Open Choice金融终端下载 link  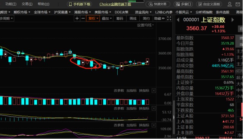[115, 4]
